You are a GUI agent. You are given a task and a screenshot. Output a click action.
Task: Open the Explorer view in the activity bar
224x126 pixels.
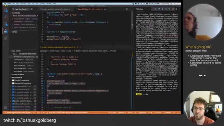6,10
